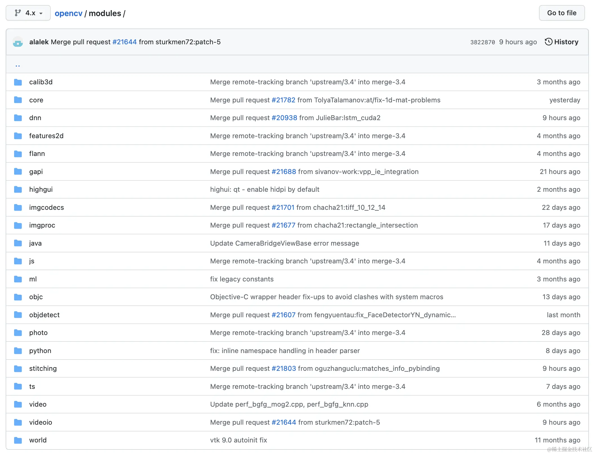This screenshot has height=454, width=594.
Task: Open commit hash 3822870
Action: 482,42
